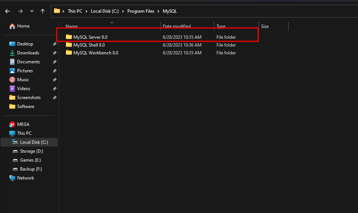Click the Storage (D:) drive icon
The image size is (358, 213).
point(15,151)
